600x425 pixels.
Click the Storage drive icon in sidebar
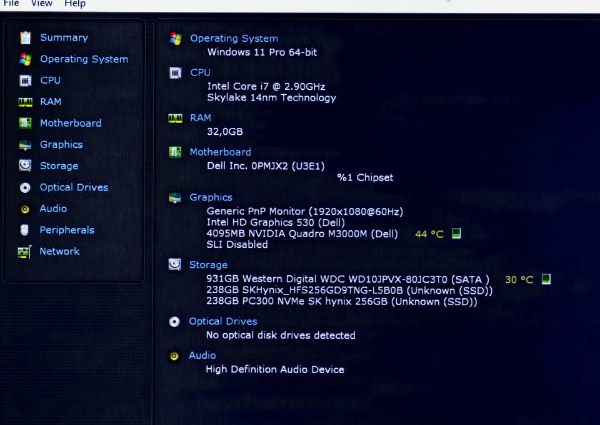tap(25, 166)
